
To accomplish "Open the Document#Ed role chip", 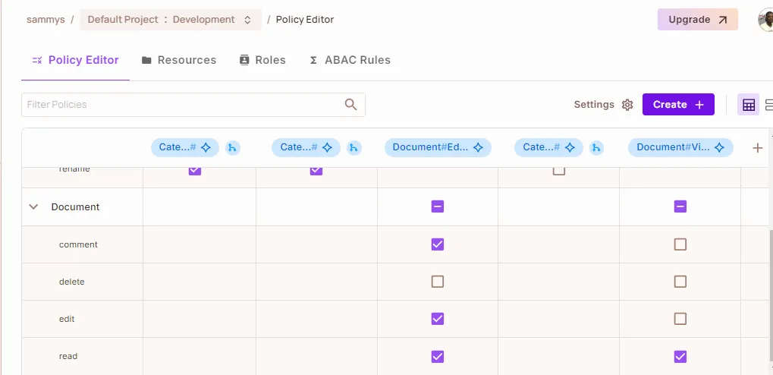I will [430, 148].
